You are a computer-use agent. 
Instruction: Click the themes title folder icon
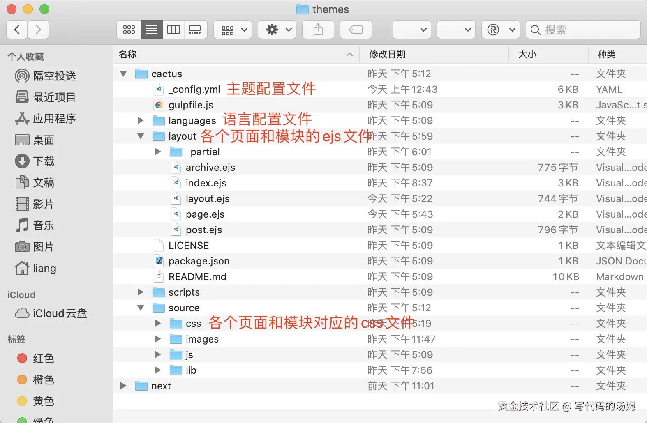click(303, 9)
